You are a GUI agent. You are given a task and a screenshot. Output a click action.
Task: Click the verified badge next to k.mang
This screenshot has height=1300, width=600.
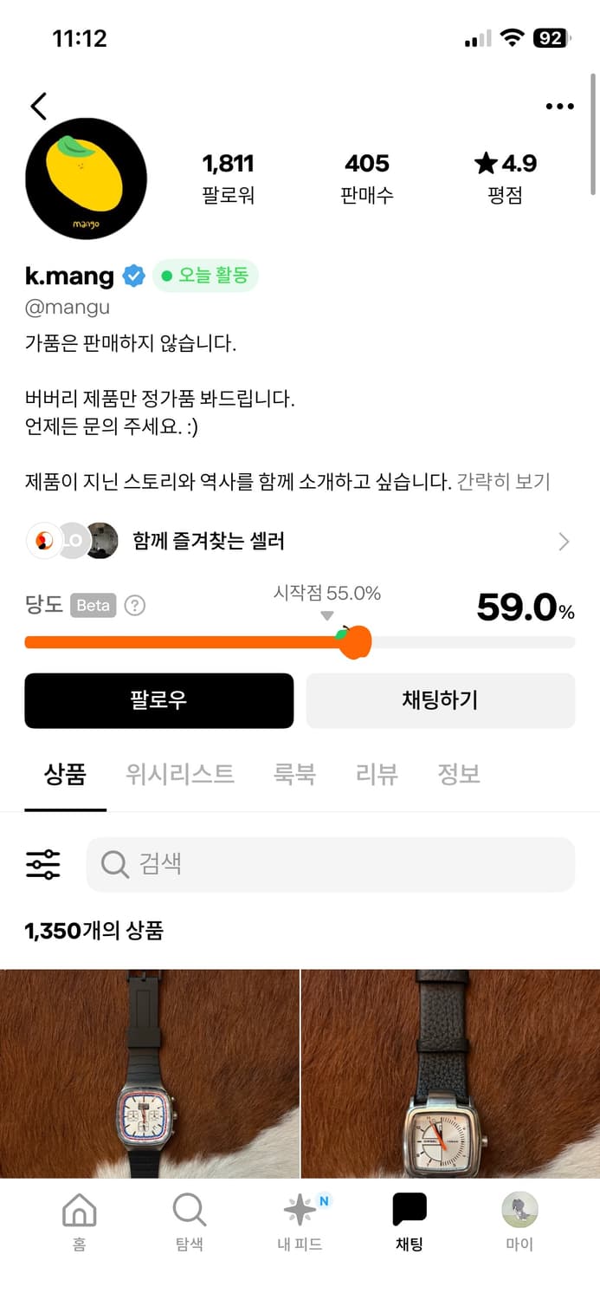point(134,276)
